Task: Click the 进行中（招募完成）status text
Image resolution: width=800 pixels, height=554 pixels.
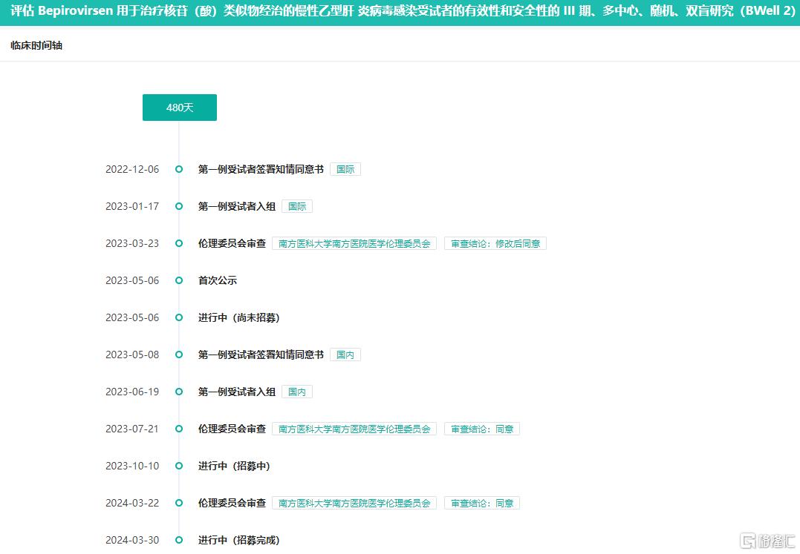Action: pos(238,540)
